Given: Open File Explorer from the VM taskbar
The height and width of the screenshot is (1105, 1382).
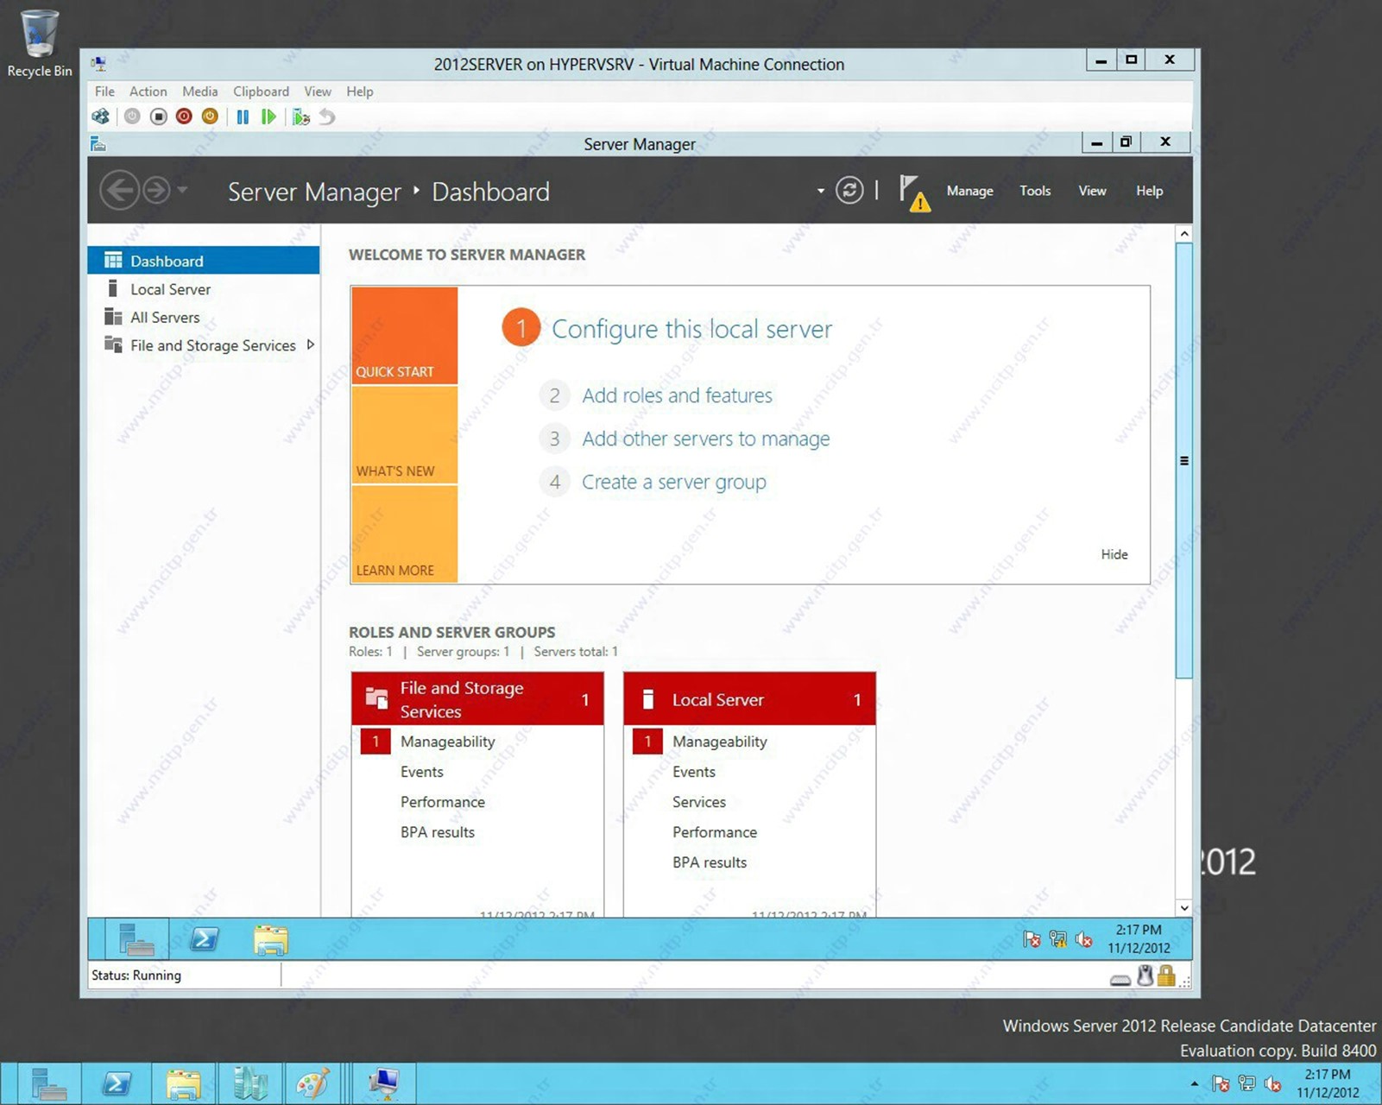Looking at the screenshot, I should pos(270,939).
